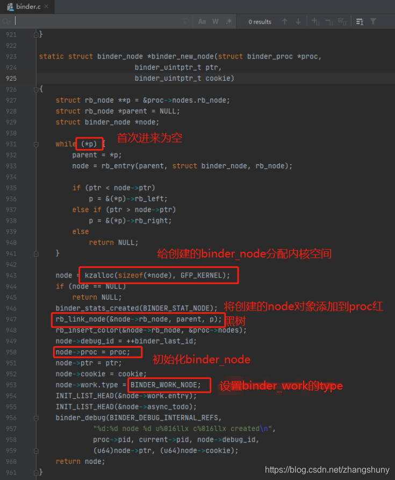395x480 pixels.
Task: Click 'binder_stats_created(BINDER_STAT_NODE);' line
Action: coord(137,308)
